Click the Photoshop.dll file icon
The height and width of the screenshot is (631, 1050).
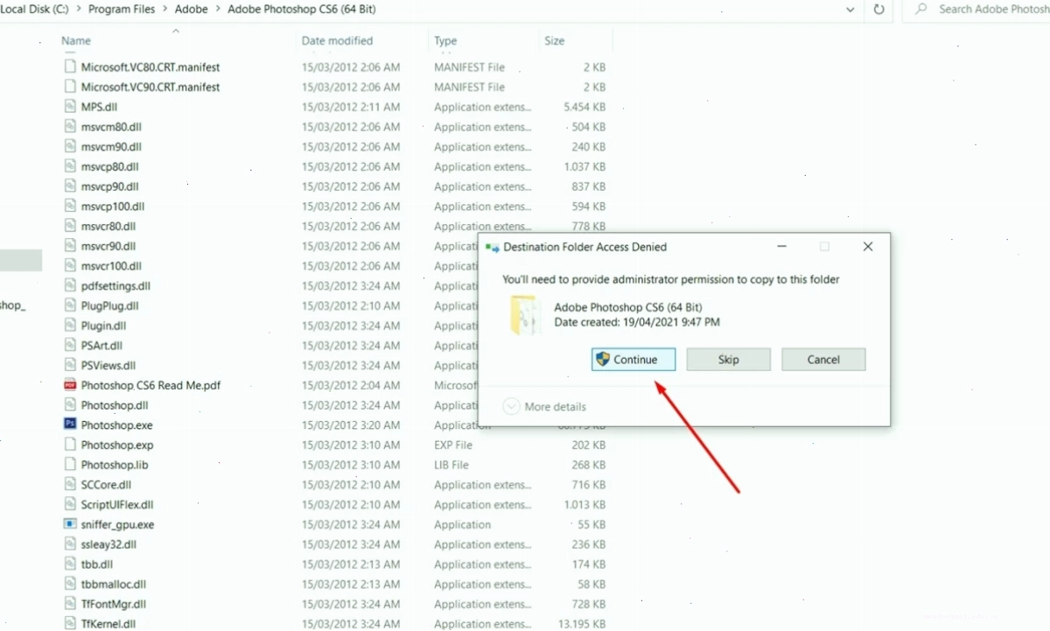[x=70, y=405]
